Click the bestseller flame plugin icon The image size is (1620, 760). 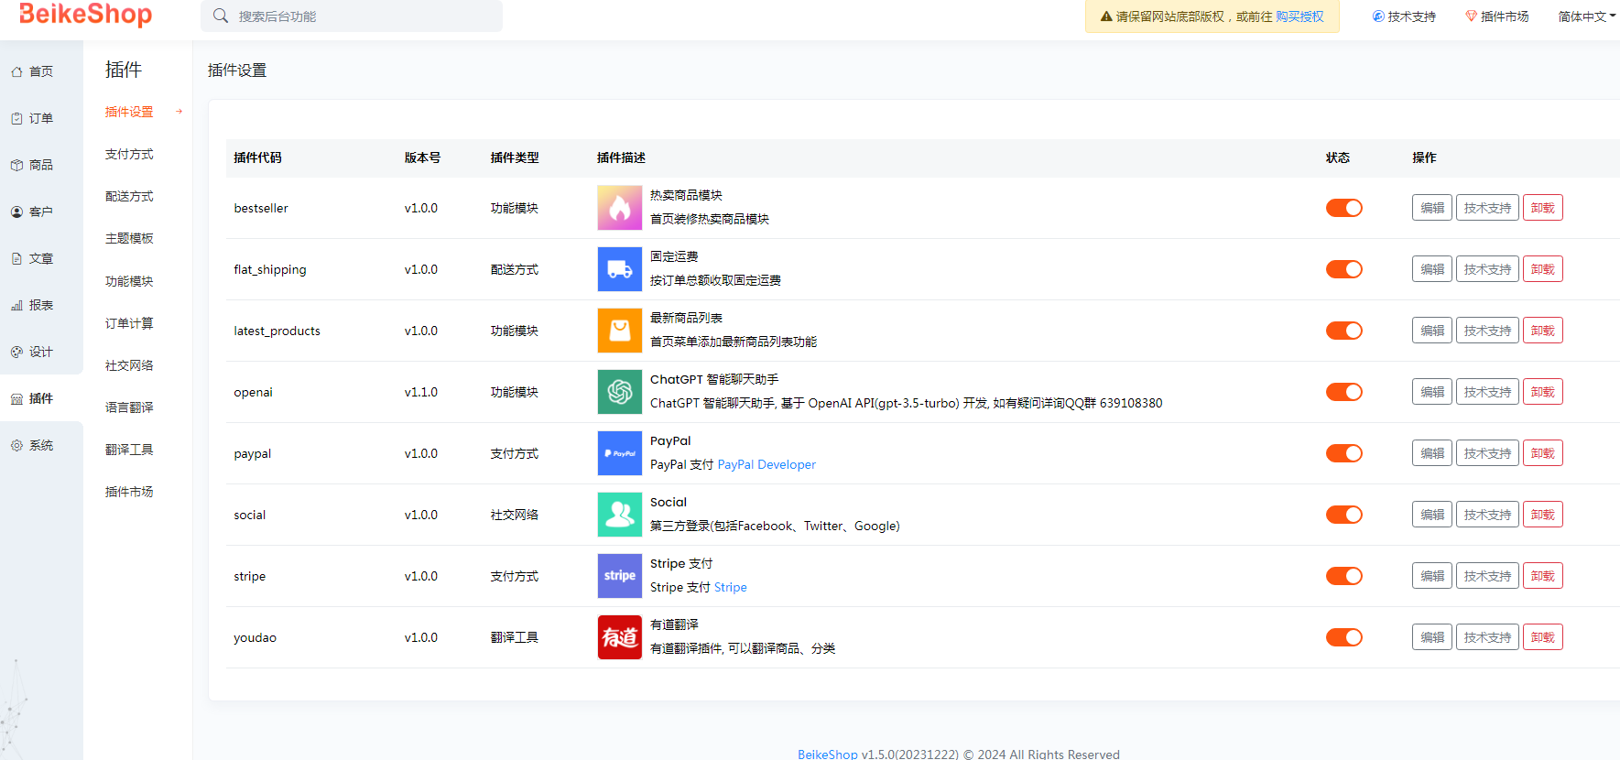click(619, 208)
